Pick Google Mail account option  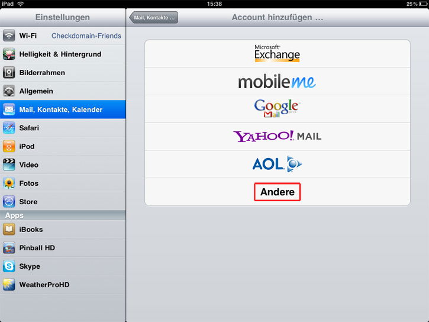pyautogui.click(x=278, y=109)
